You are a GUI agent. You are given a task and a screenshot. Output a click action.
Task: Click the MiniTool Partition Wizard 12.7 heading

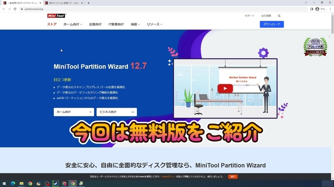[x=100, y=66]
